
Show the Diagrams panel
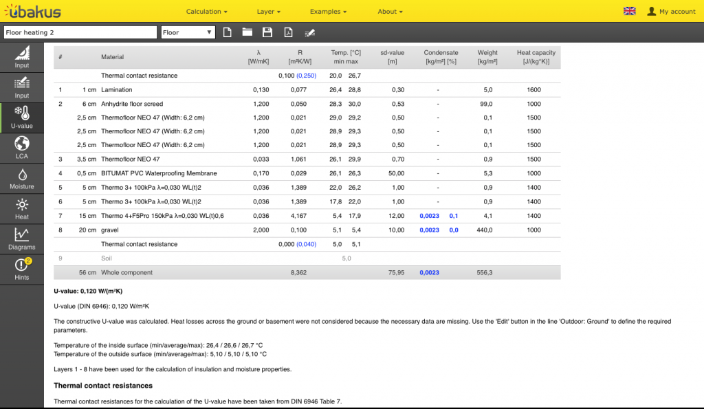pyautogui.click(x=22, y=239)
